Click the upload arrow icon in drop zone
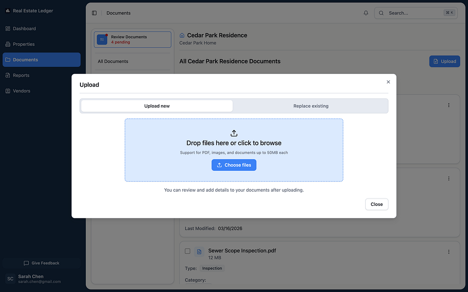This screenshot has height=292, width=468. (x=234, y=133)
